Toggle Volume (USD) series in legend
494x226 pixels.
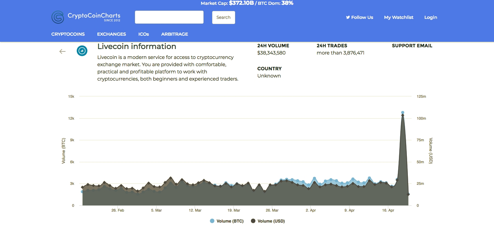(268, 221)
